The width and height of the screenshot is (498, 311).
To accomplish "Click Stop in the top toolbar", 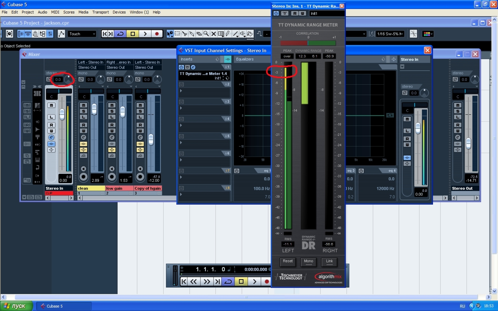I will [133, 34].
